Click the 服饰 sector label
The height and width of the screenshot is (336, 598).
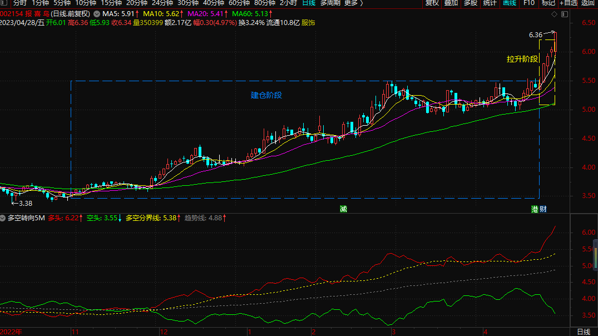(308, 23)
